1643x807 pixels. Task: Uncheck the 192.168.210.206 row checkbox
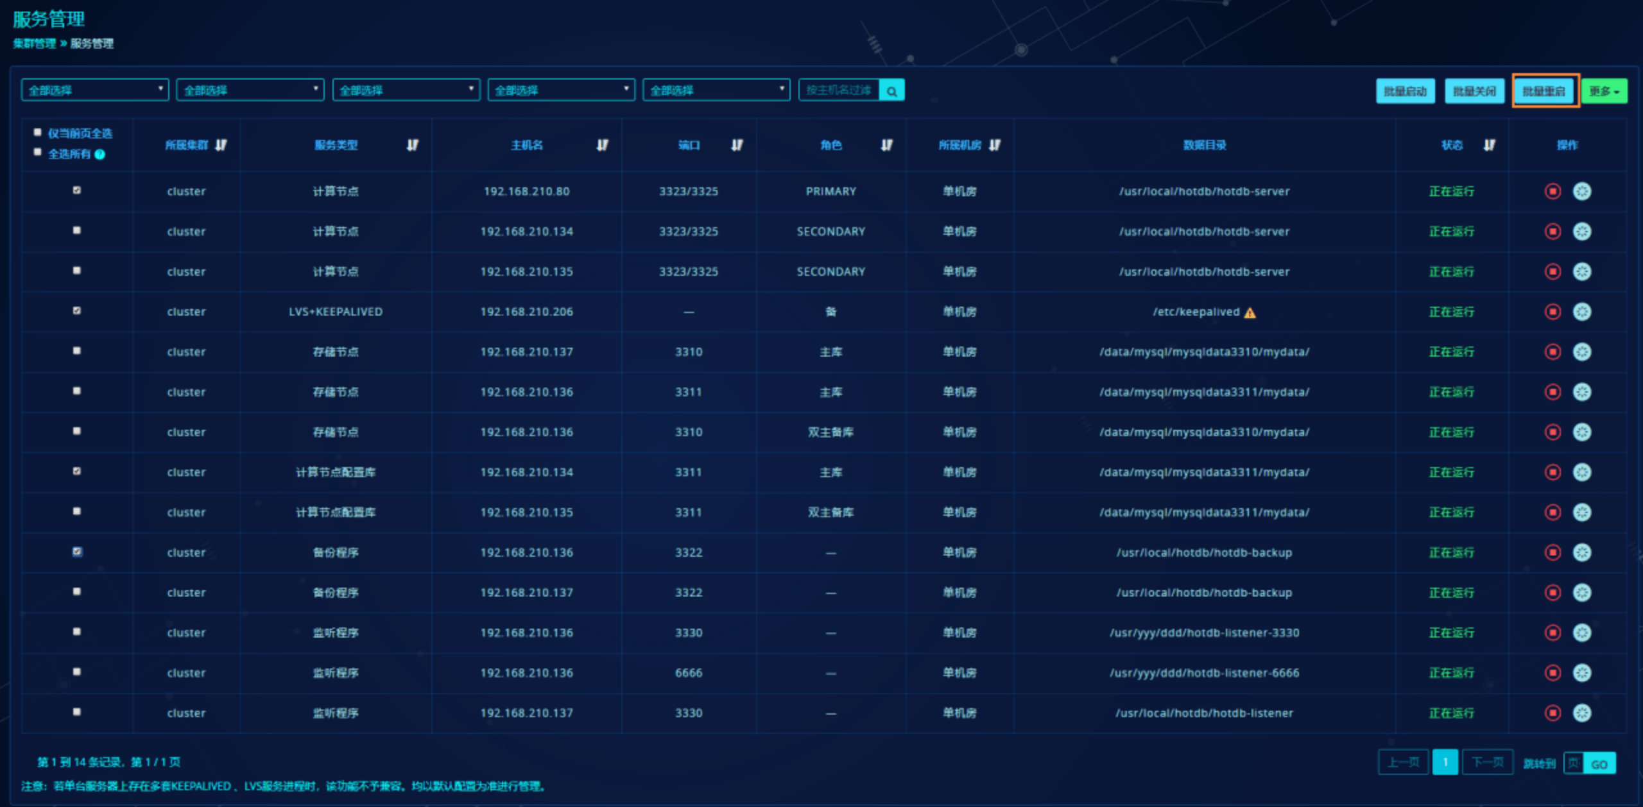click(77, 310)
